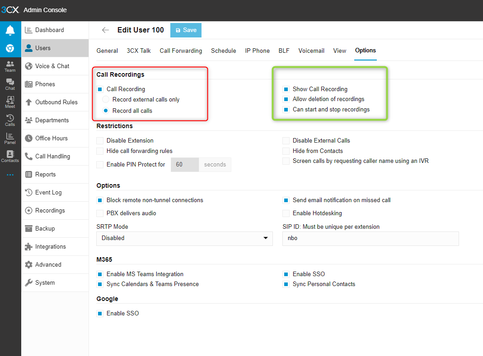Click the SIP ID input field
The image size is (483, 356).
click(370, 239)
